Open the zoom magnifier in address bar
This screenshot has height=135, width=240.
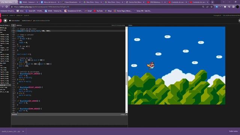[x=203, y=7]
